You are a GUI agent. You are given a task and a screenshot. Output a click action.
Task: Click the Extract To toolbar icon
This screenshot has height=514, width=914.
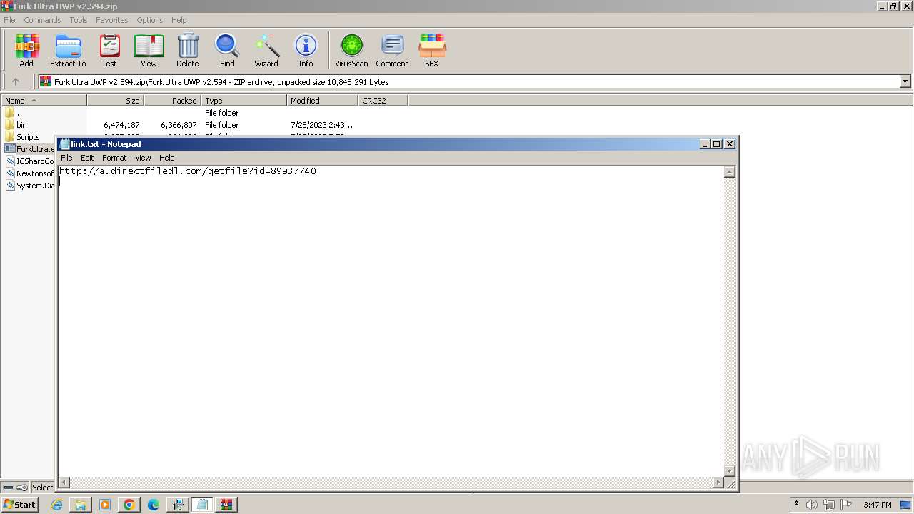coord(68,51)
